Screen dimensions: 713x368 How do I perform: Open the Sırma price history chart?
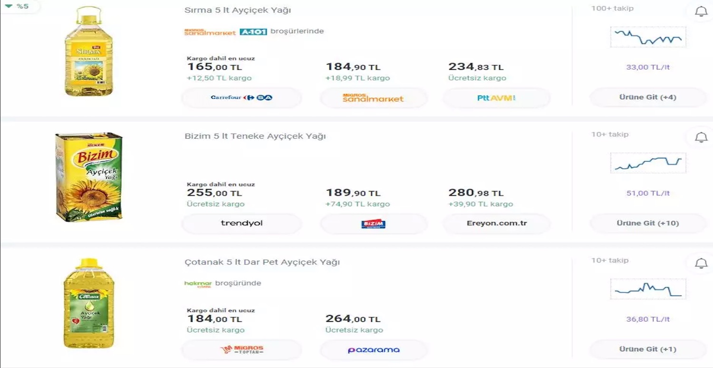[648, 37]
